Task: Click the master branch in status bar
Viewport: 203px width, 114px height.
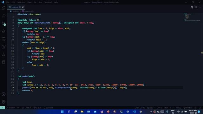Action: click(x=10, y=108)
